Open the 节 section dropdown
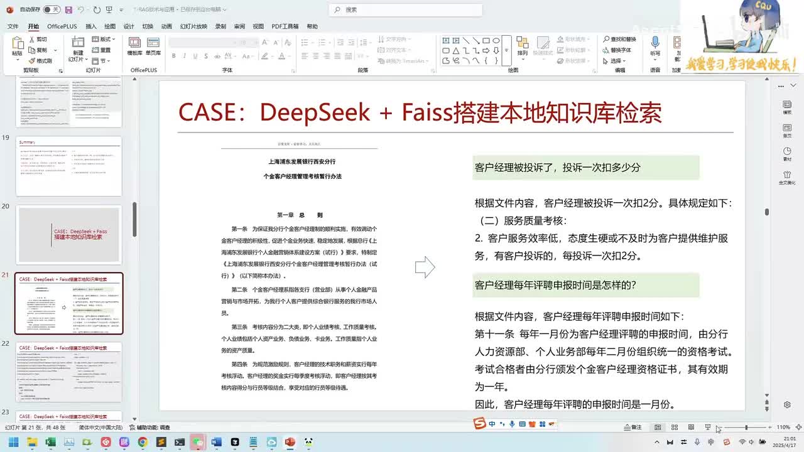 [x=100, y=60]
